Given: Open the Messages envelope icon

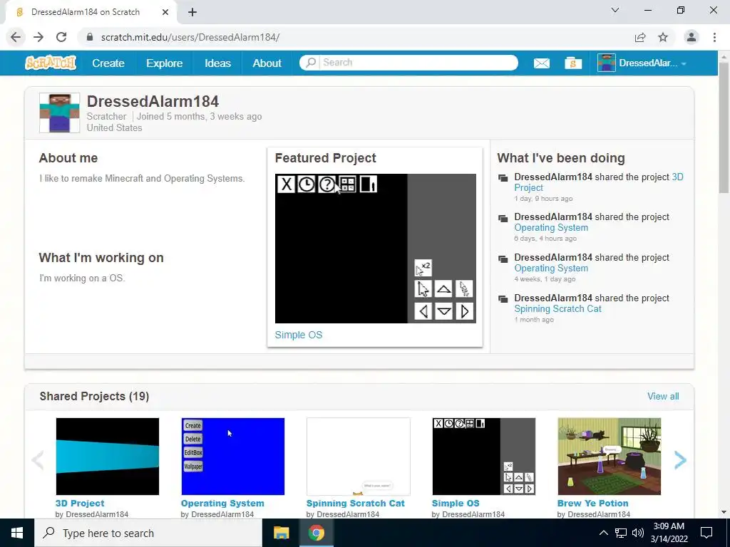Looking at the screenshot, I should coord(542,63).
